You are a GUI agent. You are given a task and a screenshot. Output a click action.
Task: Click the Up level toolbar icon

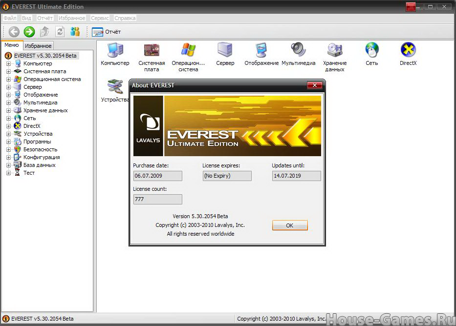[44, 32]
